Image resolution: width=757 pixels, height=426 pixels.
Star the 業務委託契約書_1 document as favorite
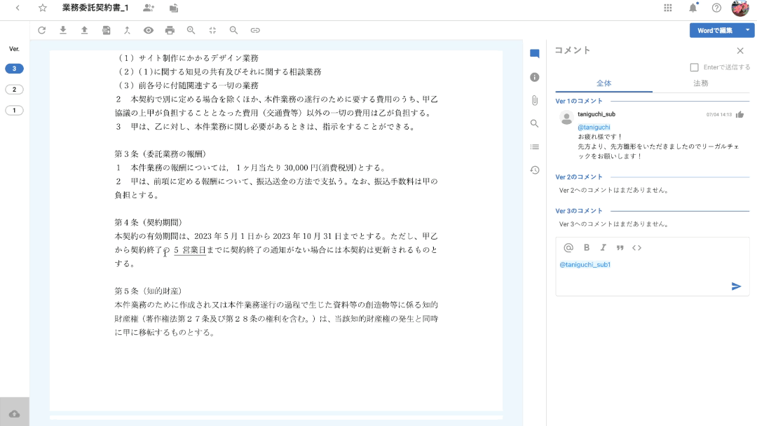pos(43,8)
